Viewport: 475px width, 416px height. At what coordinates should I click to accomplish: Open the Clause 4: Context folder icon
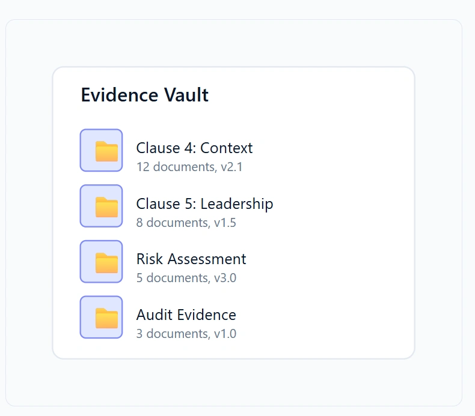coord(101,151)
